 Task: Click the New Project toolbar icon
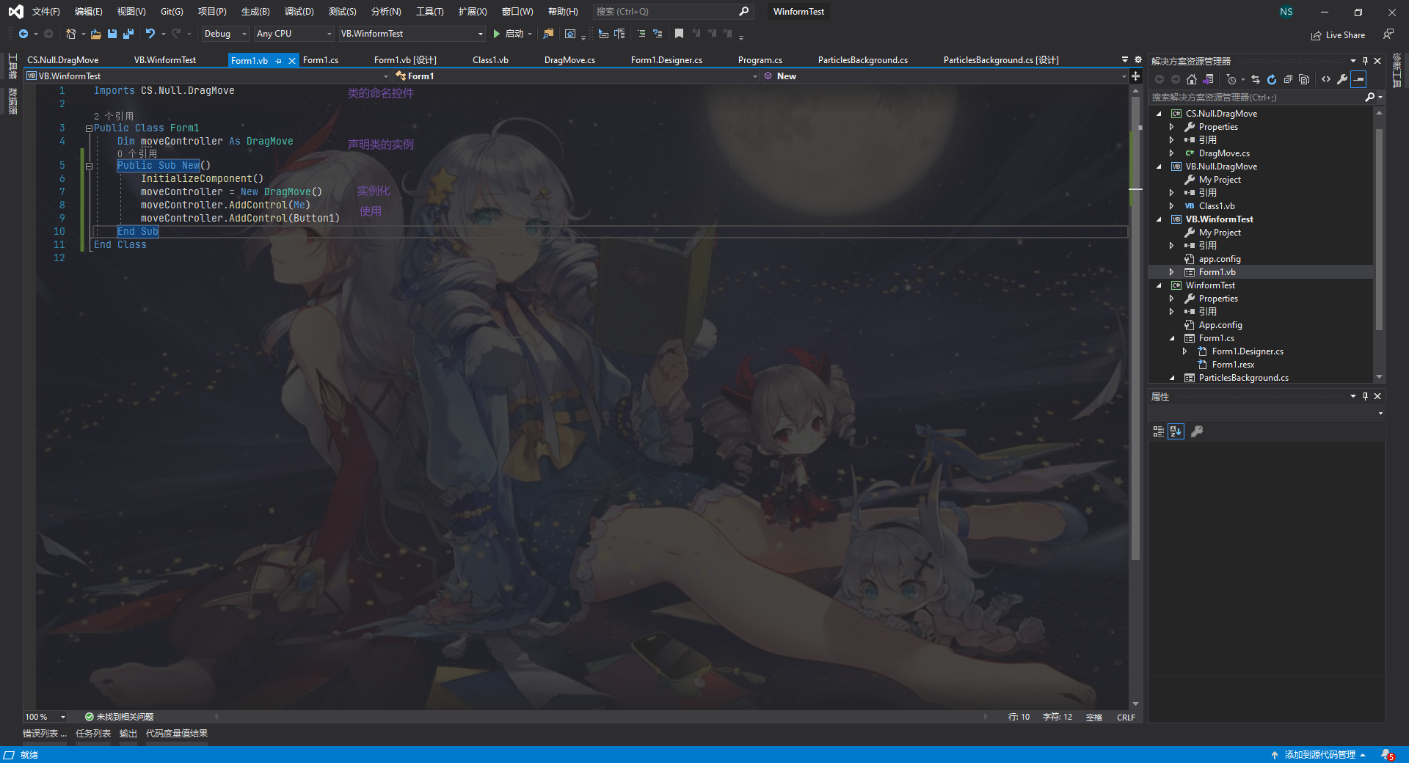tap(71, 34)
